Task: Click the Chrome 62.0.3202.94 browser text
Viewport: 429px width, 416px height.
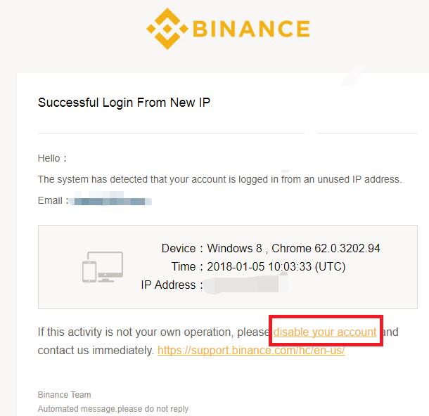Action: click(x=326, y=249)
